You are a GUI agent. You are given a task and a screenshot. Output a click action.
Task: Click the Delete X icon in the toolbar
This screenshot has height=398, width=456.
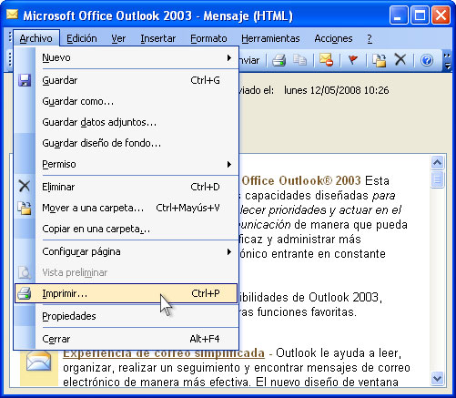[x=400, y=59]
